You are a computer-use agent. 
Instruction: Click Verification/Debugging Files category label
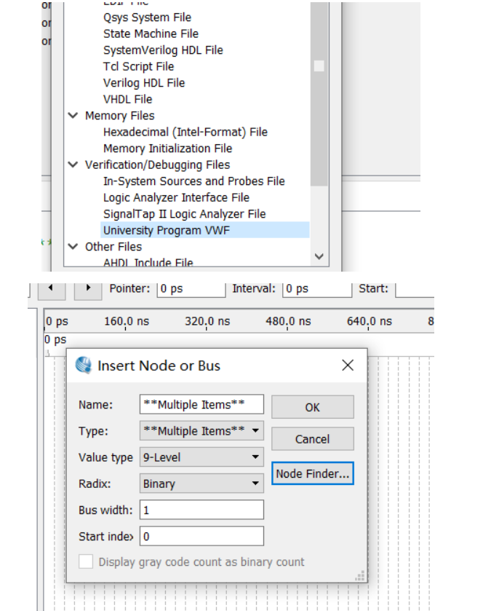pos(158,165)
